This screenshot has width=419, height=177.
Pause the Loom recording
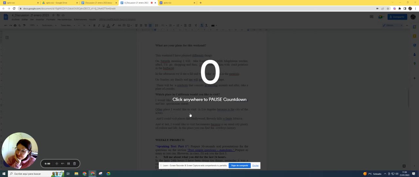pos(68,164)
